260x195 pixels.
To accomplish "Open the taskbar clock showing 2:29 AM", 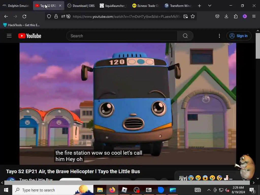I will click(x=238, y=190).
